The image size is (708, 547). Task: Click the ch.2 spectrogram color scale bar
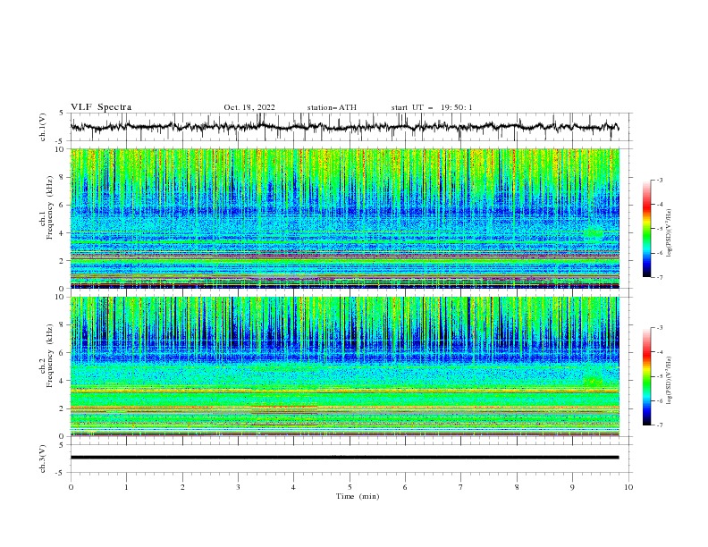pos(646,376)
